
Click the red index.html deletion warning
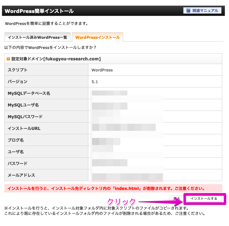coord(113,188)
